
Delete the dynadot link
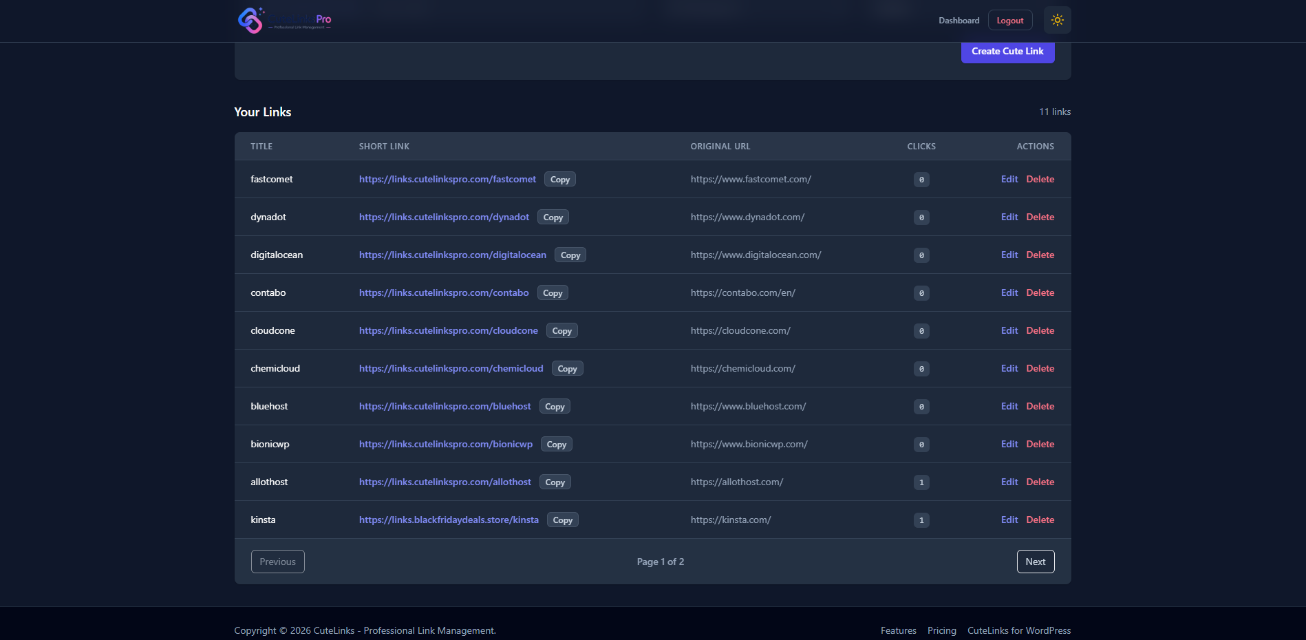(1040, 217)
